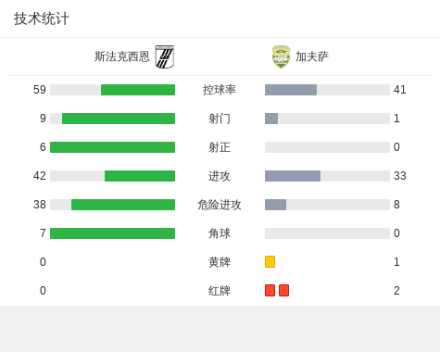Click the green 危险进攻 bar showing 38

click(123, 205)
